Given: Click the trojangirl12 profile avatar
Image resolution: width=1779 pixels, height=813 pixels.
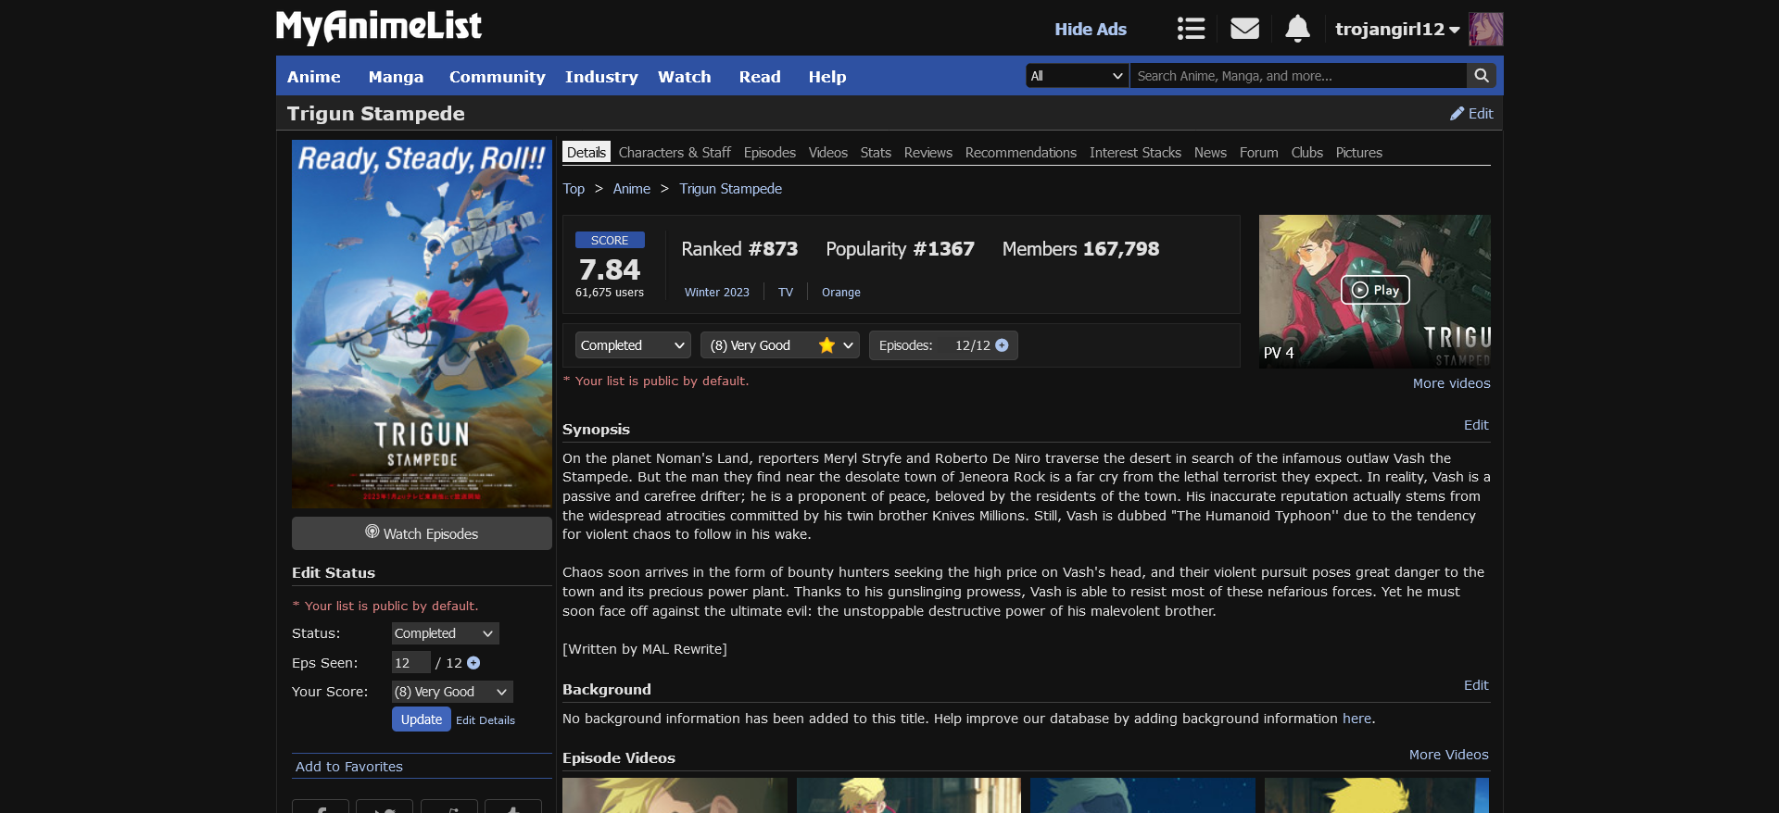Looking at the screenshot, I should pos(1485,29).
